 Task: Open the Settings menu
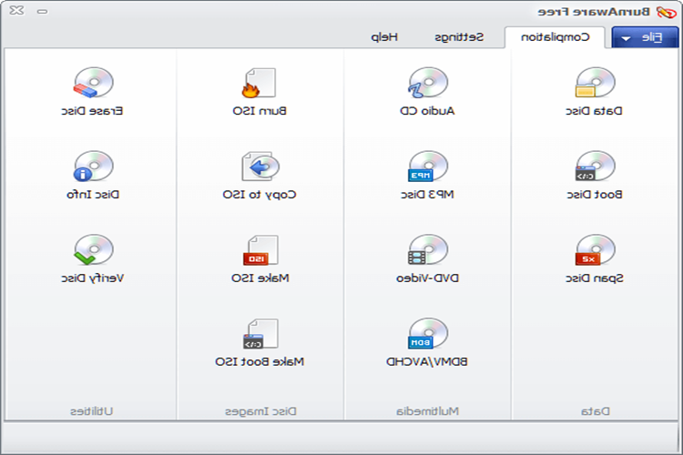coord(459,37)
